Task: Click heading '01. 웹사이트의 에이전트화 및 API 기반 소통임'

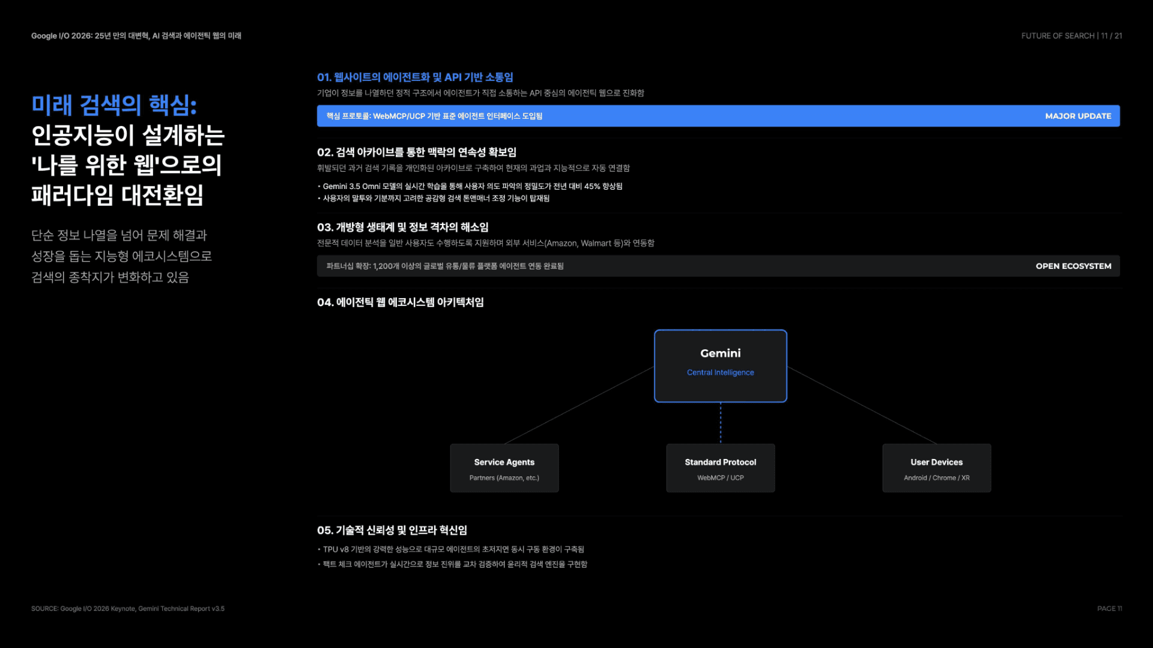Action: pos(415,77)
